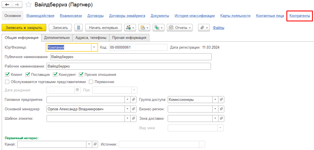314x150 pixels.
Task: Select the Общая информация tab
Action: tap(21, 37)
